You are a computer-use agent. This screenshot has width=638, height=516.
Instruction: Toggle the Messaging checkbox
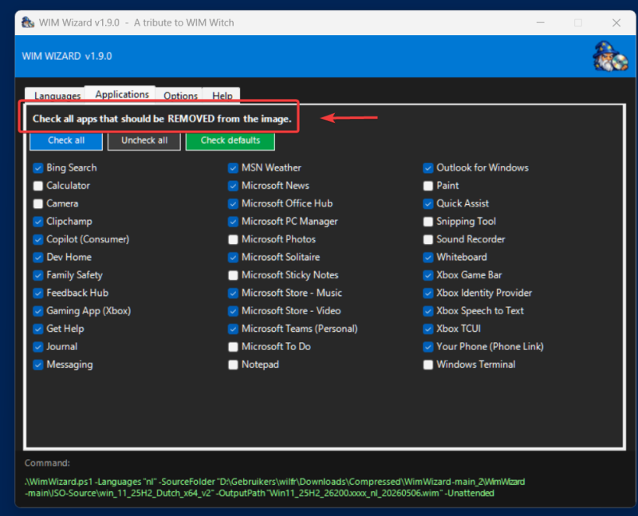(37, 365)
